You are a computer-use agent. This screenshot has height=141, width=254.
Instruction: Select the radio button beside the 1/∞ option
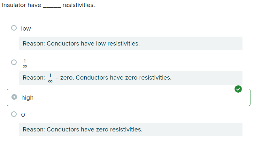coord(14,62)
